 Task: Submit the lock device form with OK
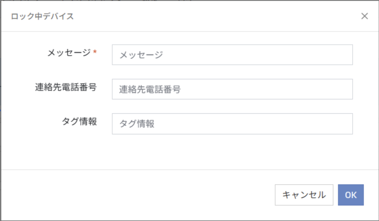[351, 195]
